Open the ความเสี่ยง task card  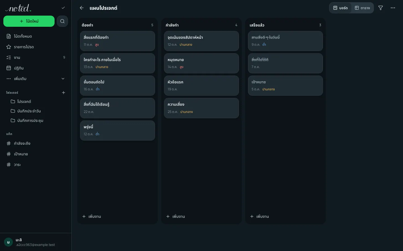(201, 108)
